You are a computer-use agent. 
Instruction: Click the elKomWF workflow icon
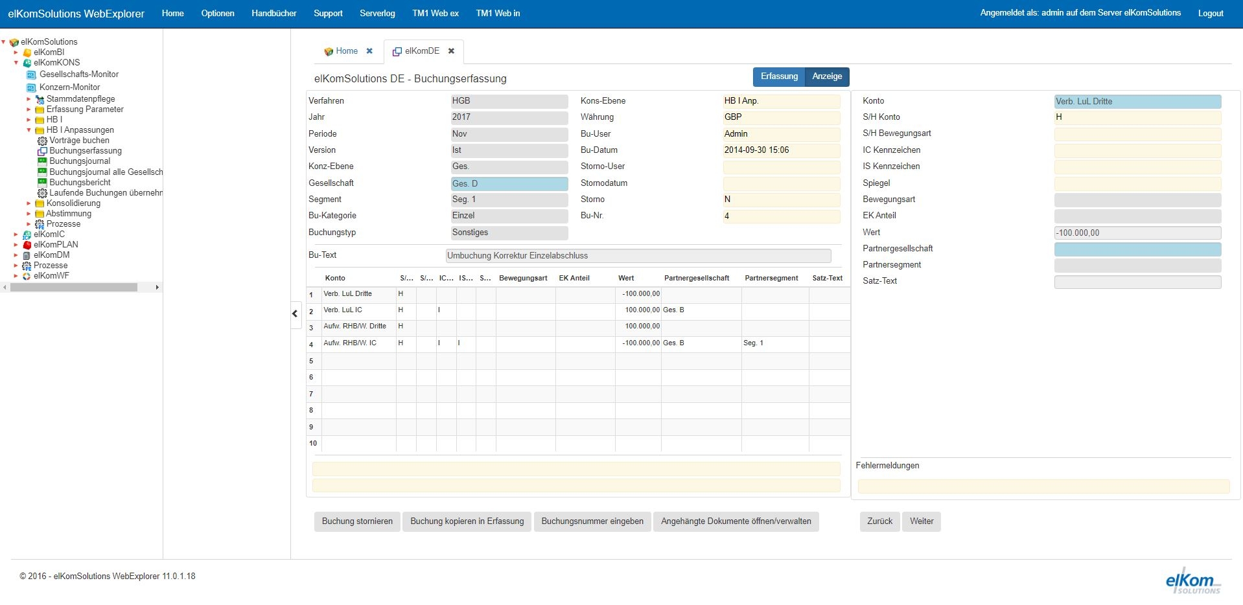[27, 276]
